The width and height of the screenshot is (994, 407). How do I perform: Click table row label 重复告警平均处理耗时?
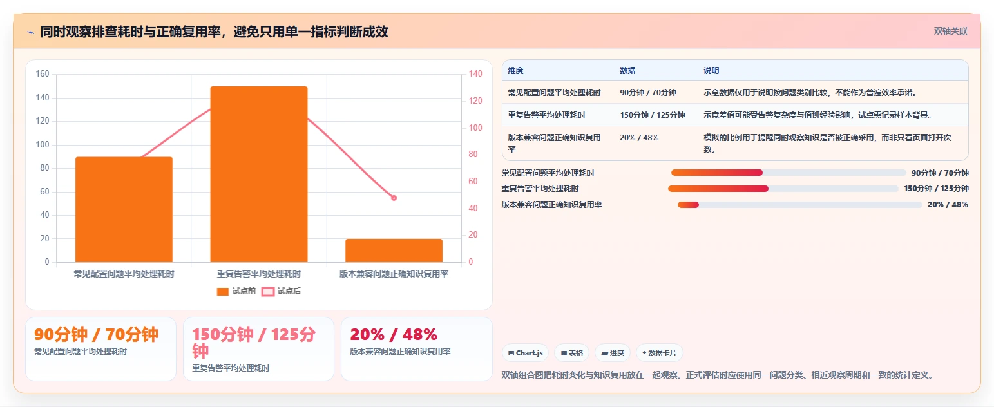click(546, 115)
